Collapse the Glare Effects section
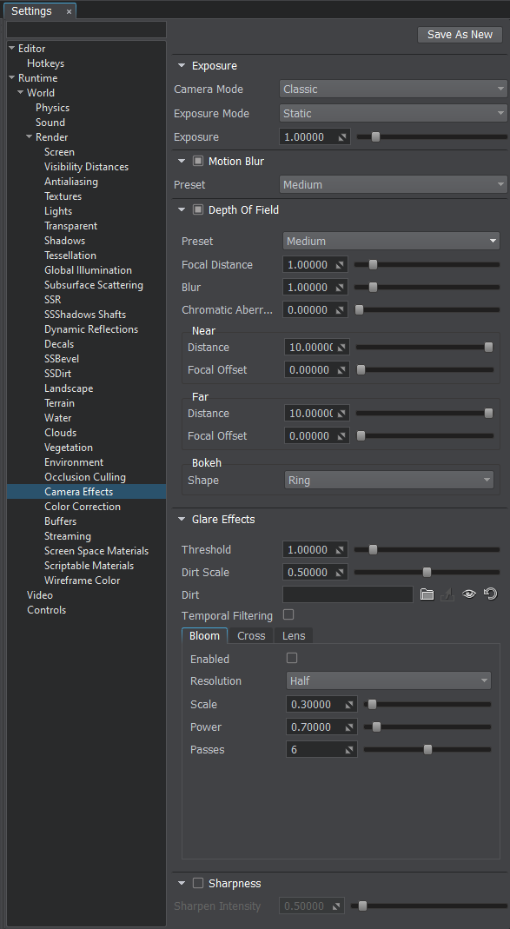 pyautogui.click(x=182, y=520)
